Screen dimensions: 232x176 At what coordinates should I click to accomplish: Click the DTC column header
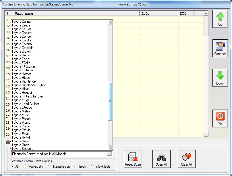point(186,14)
